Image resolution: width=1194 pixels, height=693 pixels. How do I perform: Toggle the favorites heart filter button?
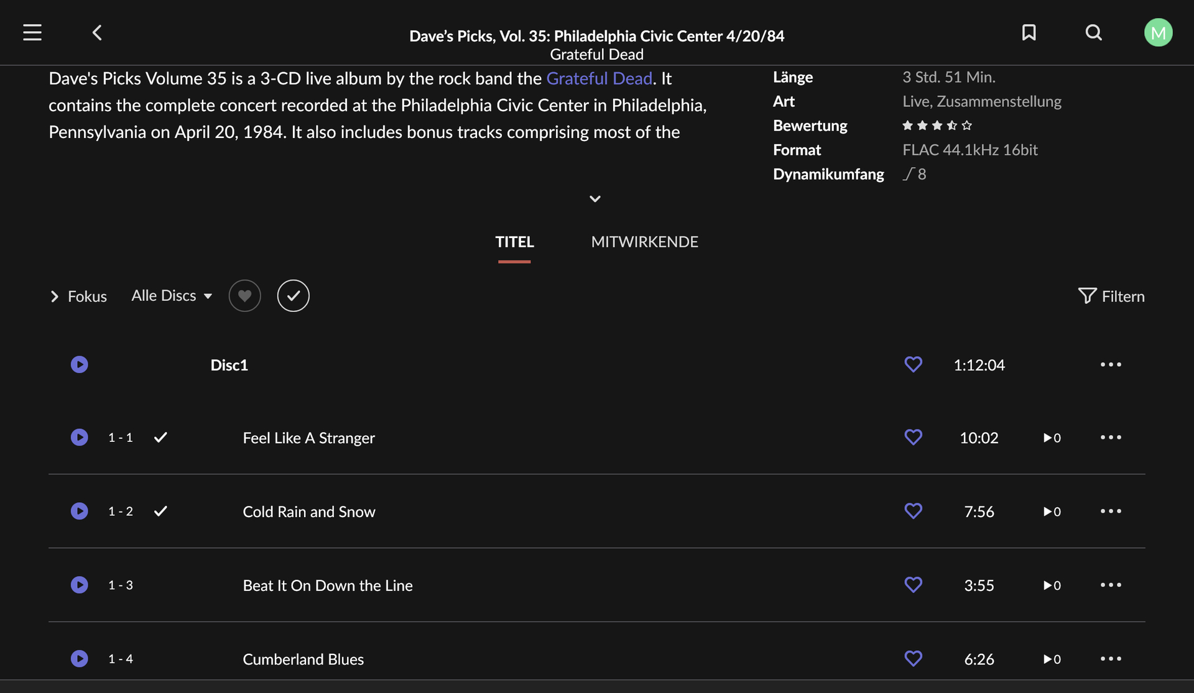pos(244,296)
